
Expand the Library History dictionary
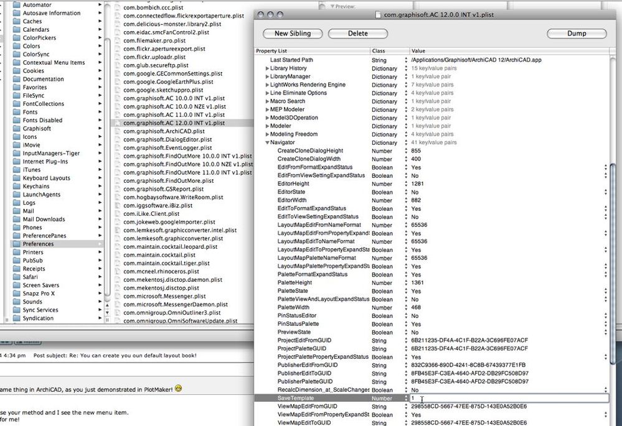pyautogui.click(x=267, y=68)
